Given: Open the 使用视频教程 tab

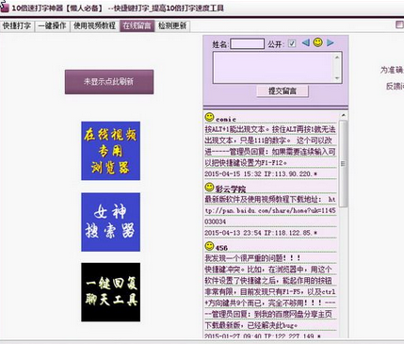Looking at the screenshot, I should [x=94, y=25].
